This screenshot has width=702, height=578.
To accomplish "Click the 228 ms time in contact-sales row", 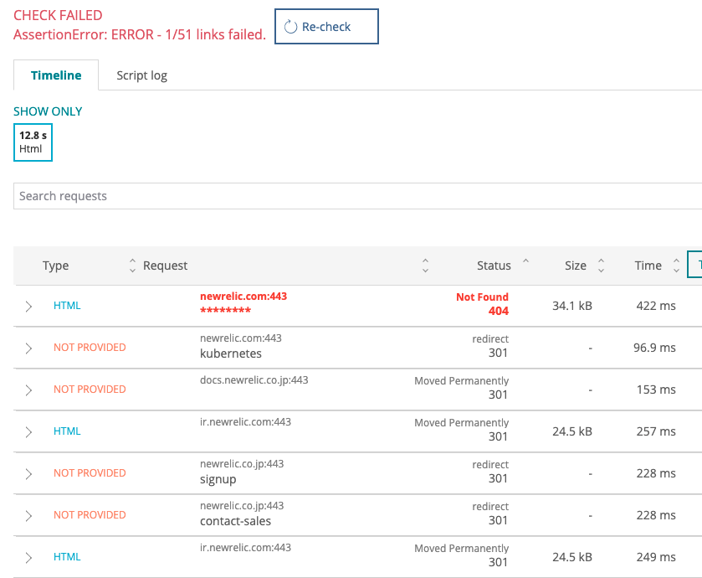I will pos(656,515).
